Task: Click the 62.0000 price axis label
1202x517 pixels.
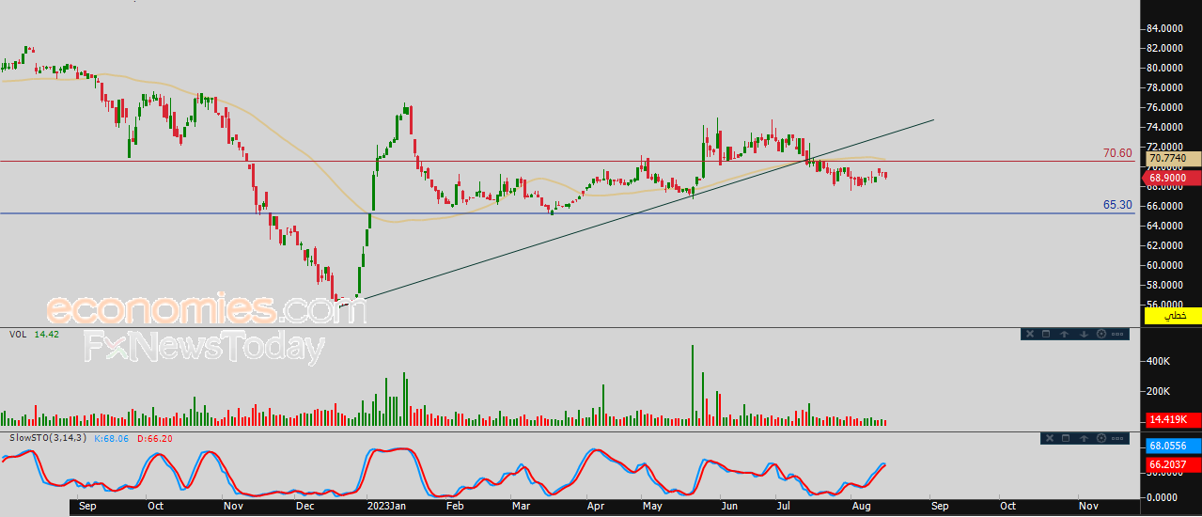Action: (x=1163, y=245)
